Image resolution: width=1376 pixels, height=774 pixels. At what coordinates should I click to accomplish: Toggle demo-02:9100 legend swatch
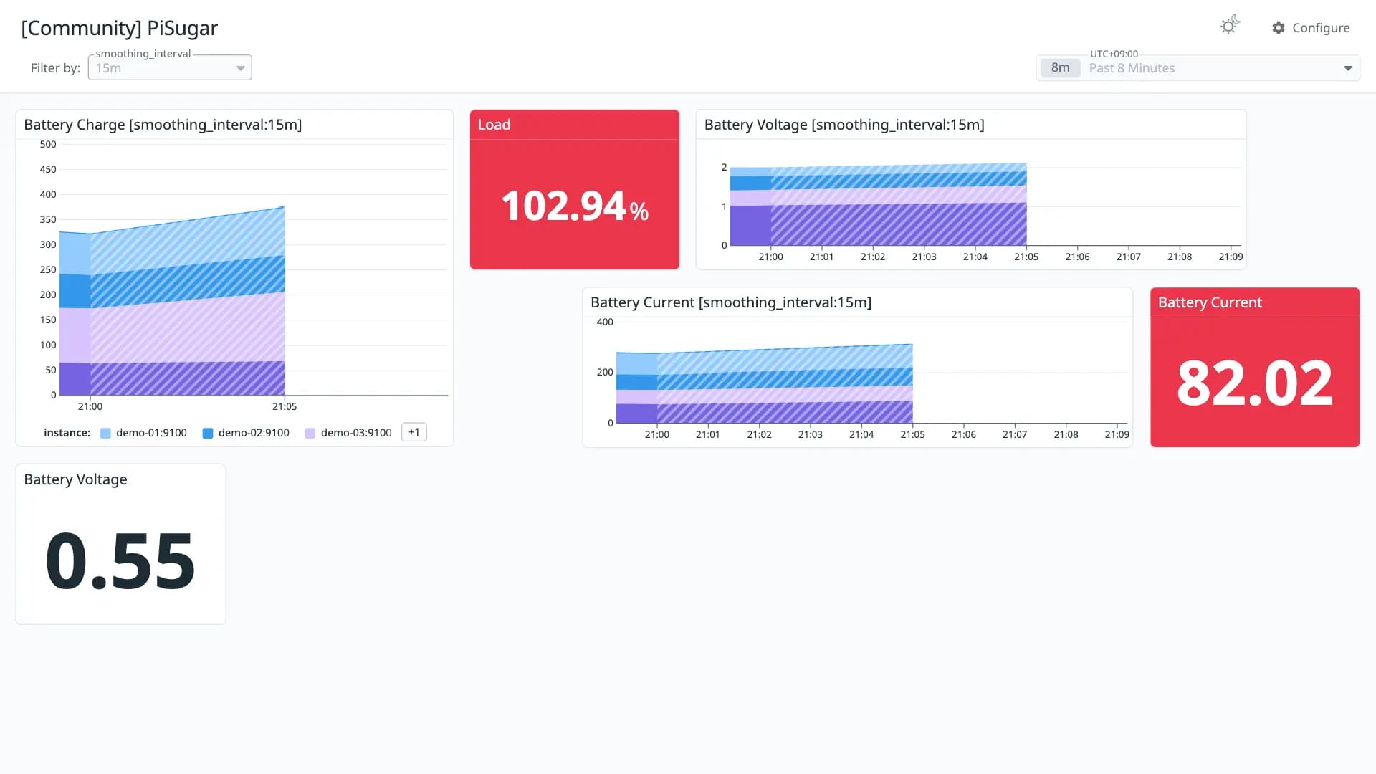(x=208, y=433)
